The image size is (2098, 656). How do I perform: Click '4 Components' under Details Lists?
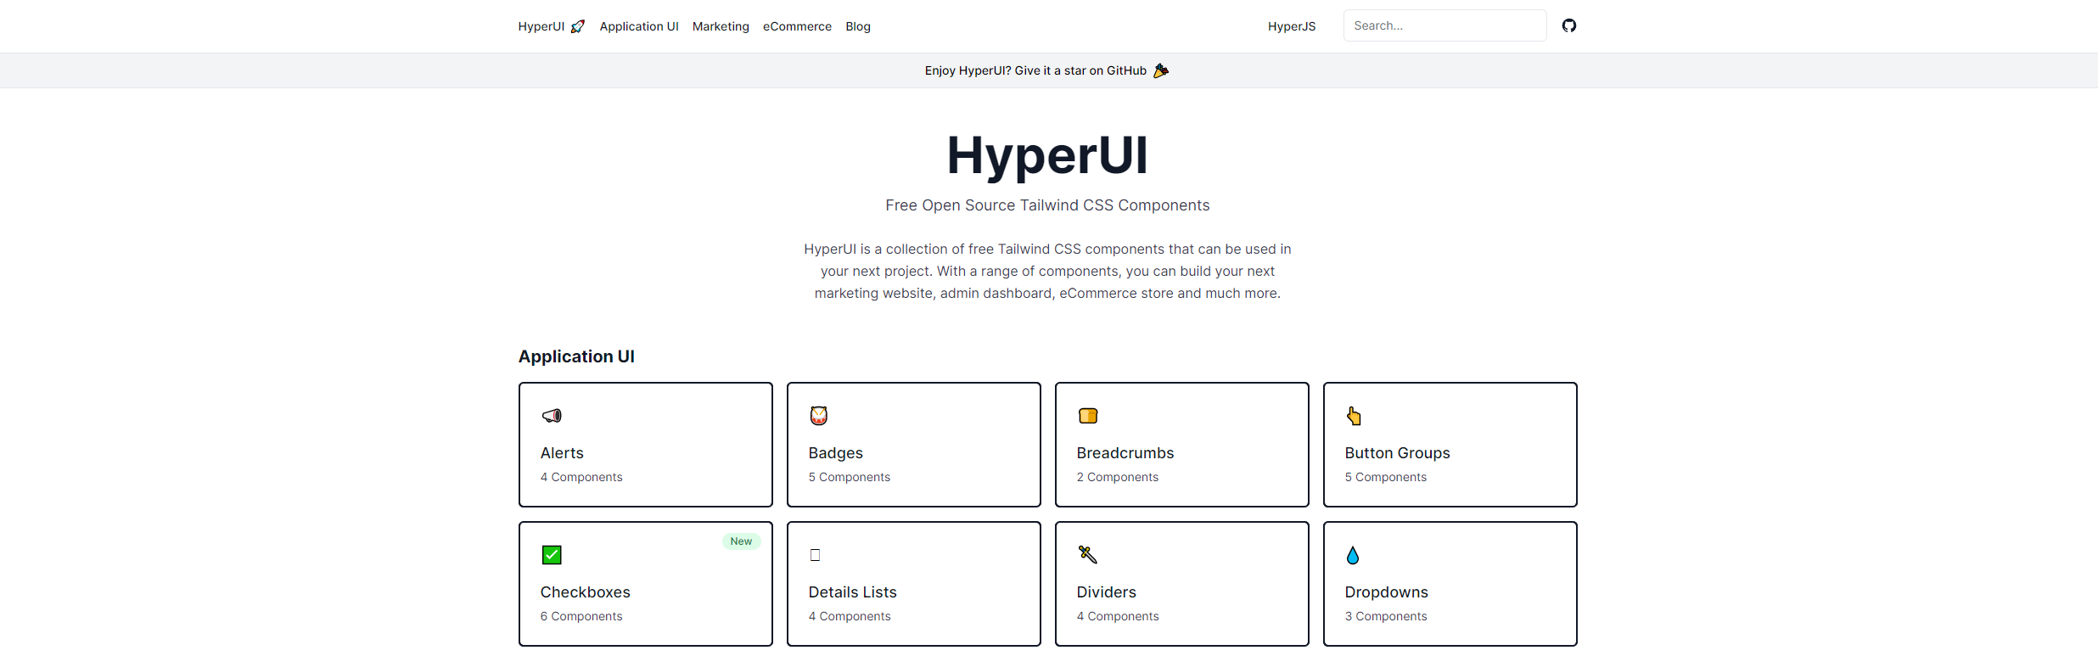[x=850, y=616]
